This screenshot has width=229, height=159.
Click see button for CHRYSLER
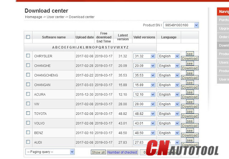tap(190, 54)
